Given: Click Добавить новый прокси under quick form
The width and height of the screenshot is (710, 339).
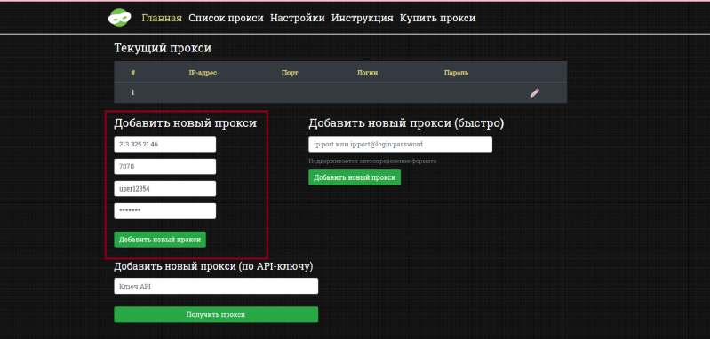Looking at the screenshot, I should (355, 177).
